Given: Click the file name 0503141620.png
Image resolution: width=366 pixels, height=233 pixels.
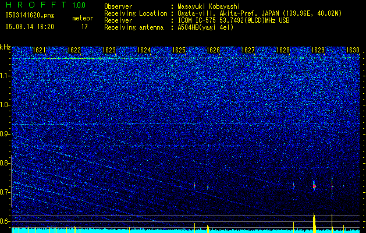Looking at the screenshot, I should (x=30, y=15).
